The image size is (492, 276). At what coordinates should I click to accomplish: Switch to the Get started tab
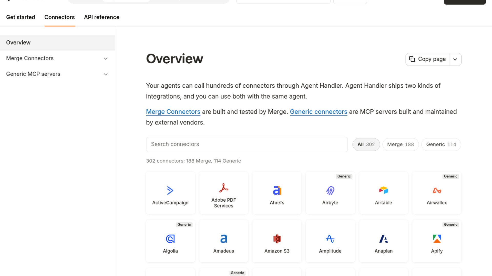tap(20, 17)
